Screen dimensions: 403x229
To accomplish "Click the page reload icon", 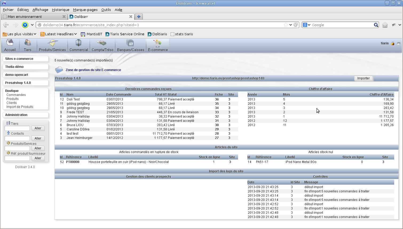I will [x=296, y=25].
